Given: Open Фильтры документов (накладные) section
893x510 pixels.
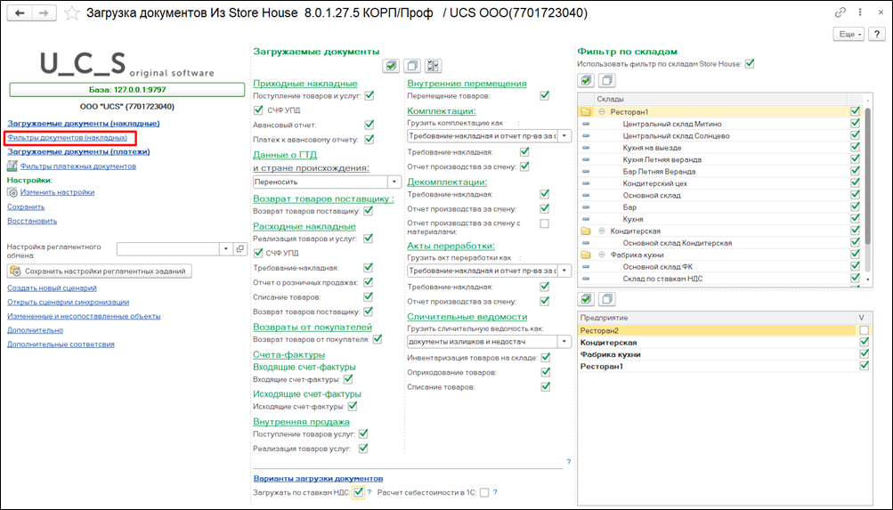Looking at the screenshot, I should click(x=67, y=138).
